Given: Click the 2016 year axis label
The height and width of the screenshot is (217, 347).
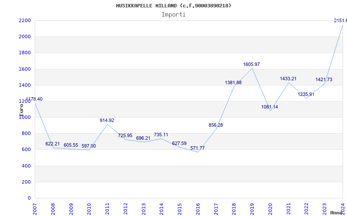Looking at the screenshot, I should pyautogui.click(x=198, y=209).
